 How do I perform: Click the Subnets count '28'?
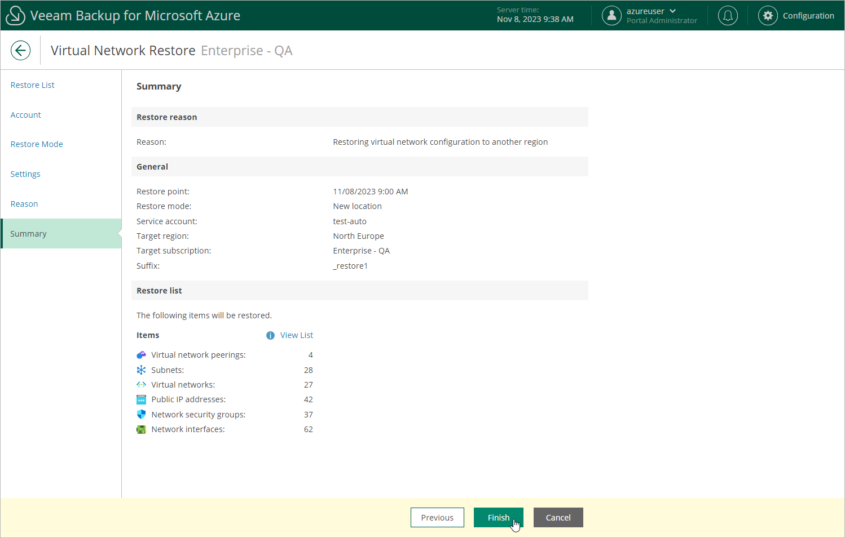[308, 370]
